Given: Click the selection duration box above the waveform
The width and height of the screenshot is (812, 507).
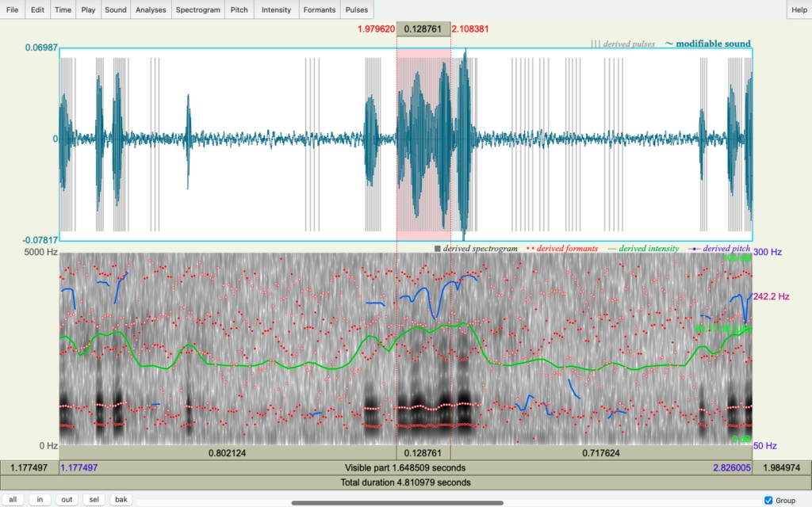Looking at the screenshot, I should click(423, 29).
